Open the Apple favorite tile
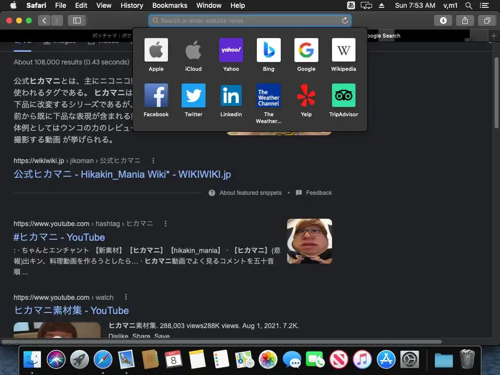Image resolution: width=500 pixels, height=375 pixels. pyautogui.click(x=156, y=55)
